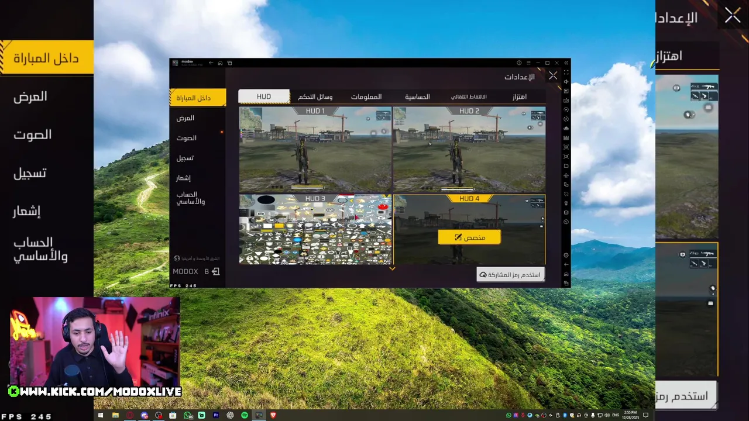Screen dimensions: 749x421
Task: Open recent apps icon at sidebar bottom
Action: tap(566, 282)
